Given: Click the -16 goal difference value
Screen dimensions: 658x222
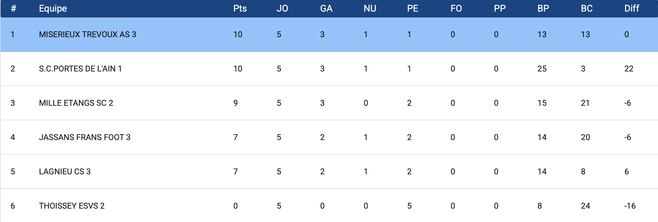Looking at the screenshot, I should (x=630, y=206).
